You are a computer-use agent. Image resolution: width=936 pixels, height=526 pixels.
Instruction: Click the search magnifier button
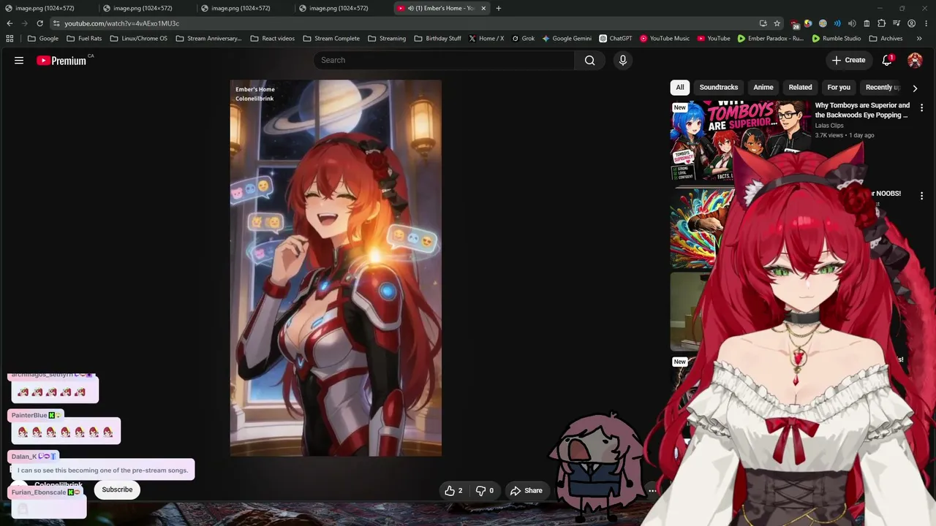click(589, 61)
